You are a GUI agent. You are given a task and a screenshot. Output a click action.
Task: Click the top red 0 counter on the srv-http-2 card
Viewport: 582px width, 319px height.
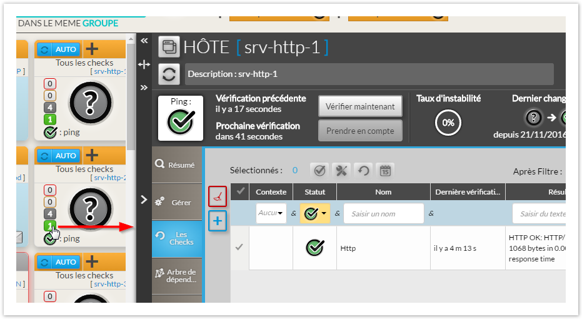pos(50,190)
